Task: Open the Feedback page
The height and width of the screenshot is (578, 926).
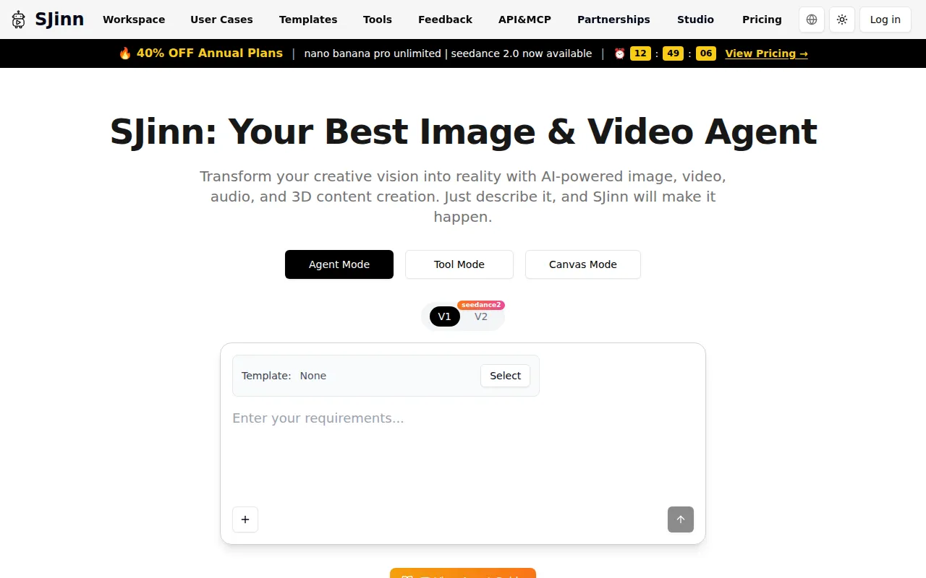Action: (445, 20)
